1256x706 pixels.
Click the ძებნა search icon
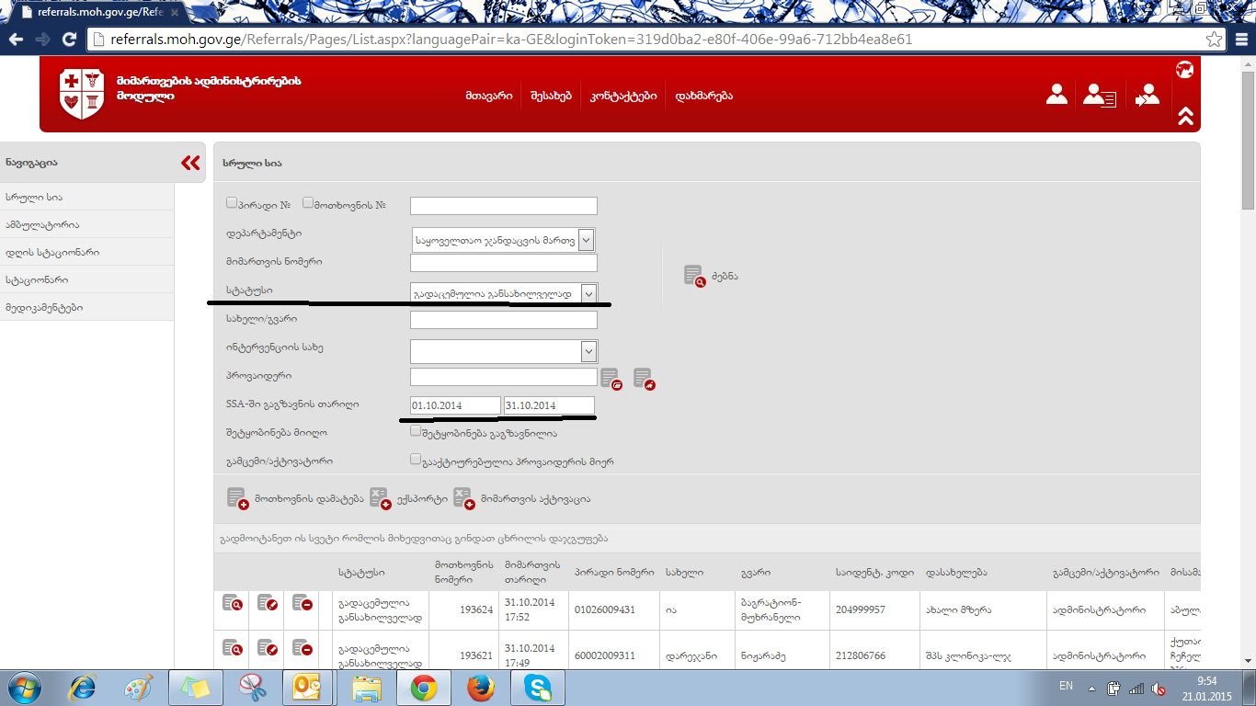click(x=694, y=276)
